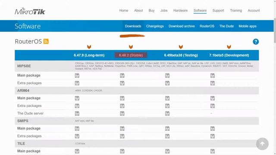Download ARM64 The Dude server Testing
The width and height of the screenshot is (276, 155).
pyautogui.click(x=167, y=114)
